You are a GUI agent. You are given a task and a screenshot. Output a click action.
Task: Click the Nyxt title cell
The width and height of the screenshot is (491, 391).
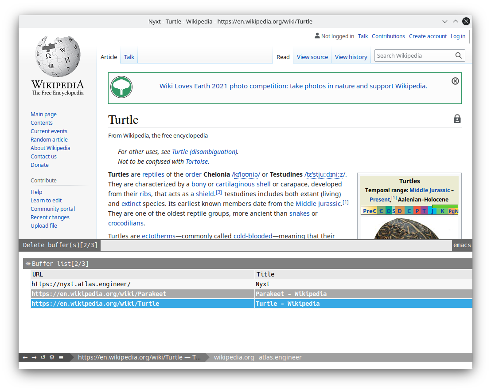364,284
